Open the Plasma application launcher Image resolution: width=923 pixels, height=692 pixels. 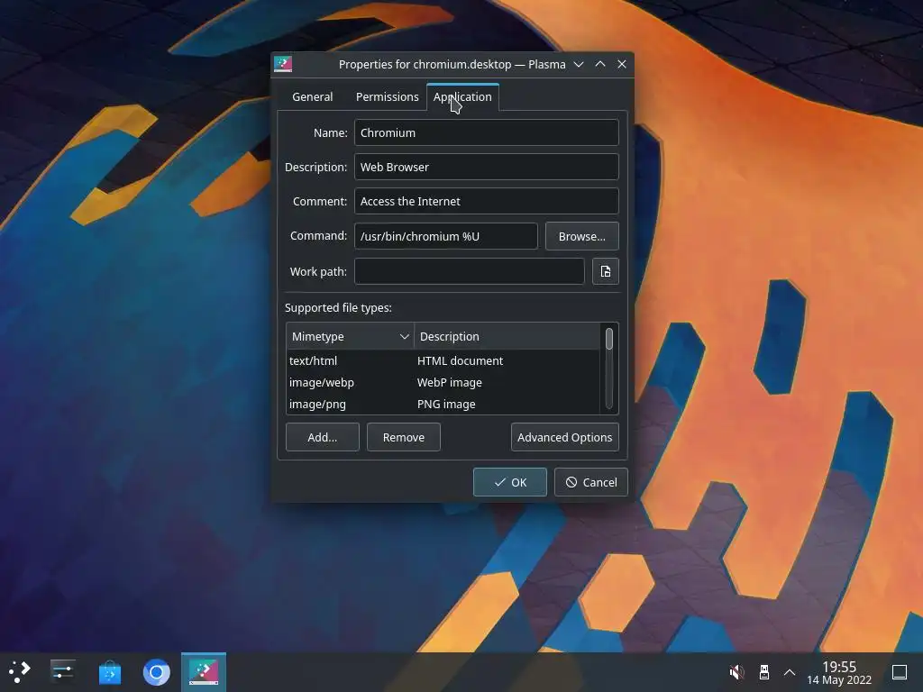[20, 671]
